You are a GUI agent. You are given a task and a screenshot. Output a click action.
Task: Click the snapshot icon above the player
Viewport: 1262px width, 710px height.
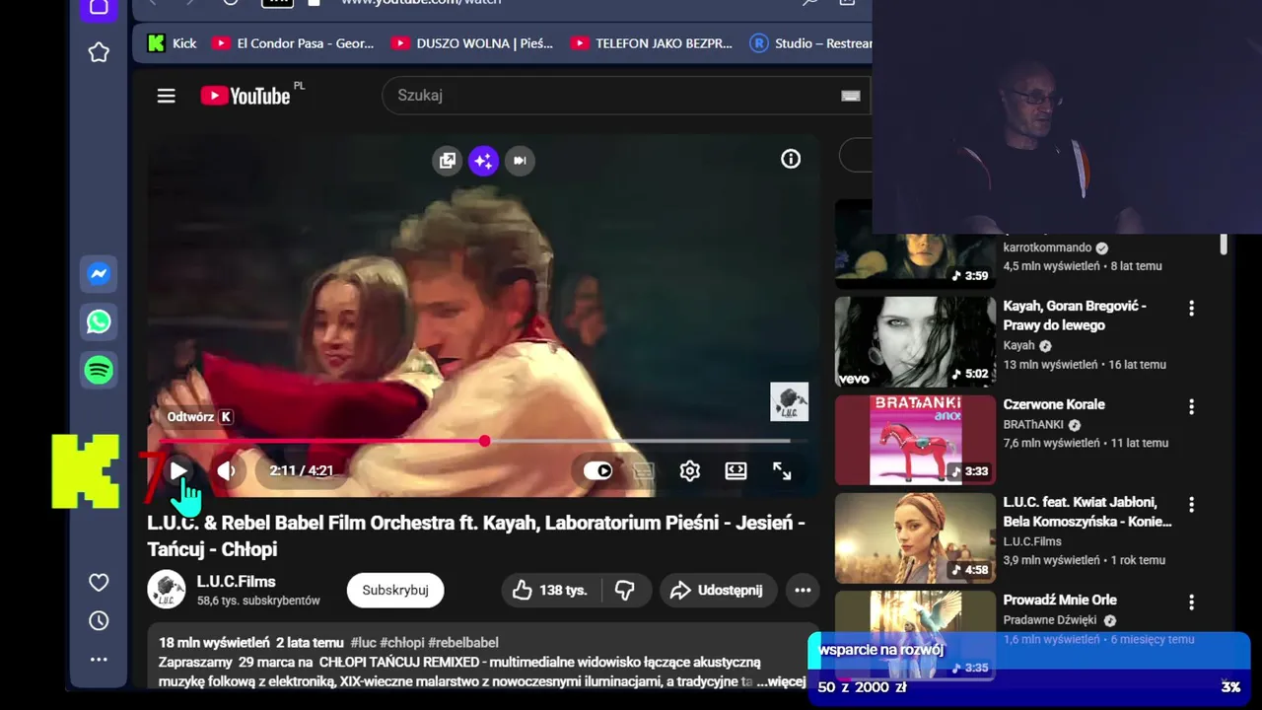[520, 160]
